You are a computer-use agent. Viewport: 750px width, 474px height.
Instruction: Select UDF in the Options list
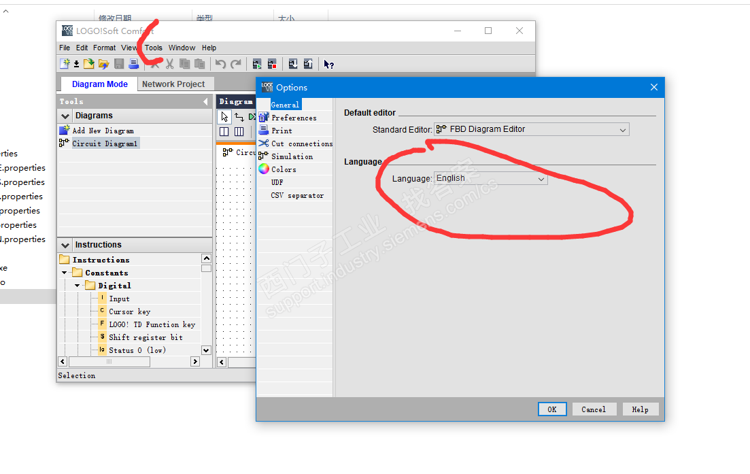[277, 182]
